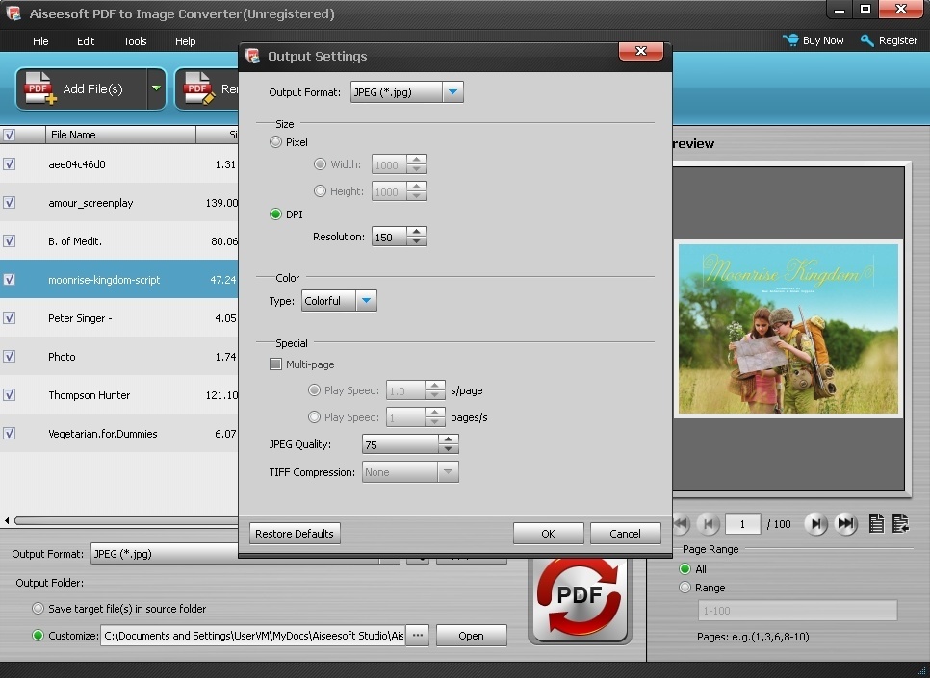Select the Customize output folder radio

pyautogui.click(x=38, y=636)
